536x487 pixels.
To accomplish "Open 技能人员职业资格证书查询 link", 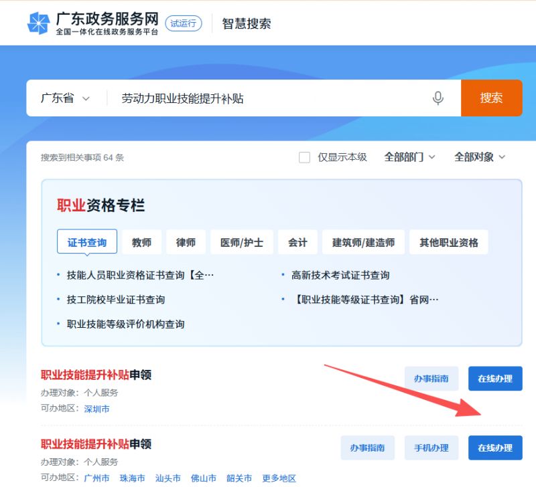I will [x=140, y=275].
